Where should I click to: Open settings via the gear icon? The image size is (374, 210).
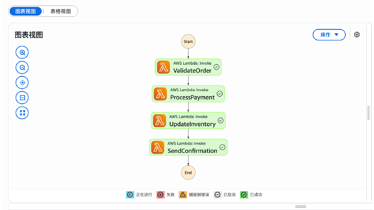[357, 35]
